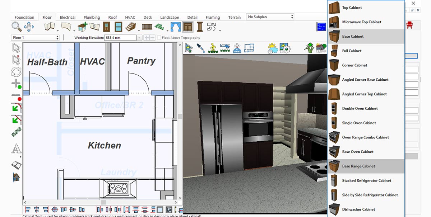
Task: Select Dishwasher Cabinet in the list
Action: 358,209
